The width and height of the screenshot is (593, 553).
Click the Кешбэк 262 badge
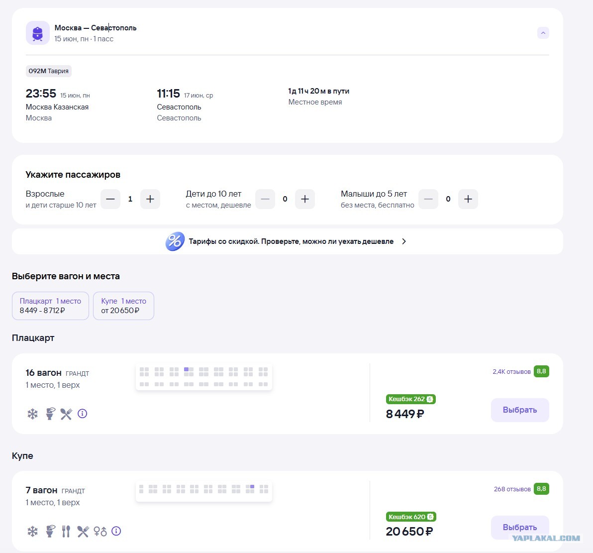pyautogui.click(x=411, y=399)
